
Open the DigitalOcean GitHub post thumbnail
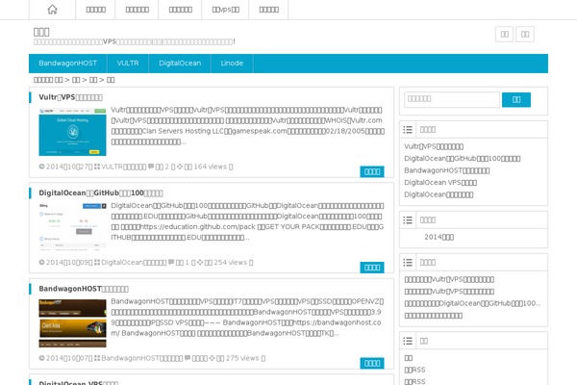tap(72, 227)
